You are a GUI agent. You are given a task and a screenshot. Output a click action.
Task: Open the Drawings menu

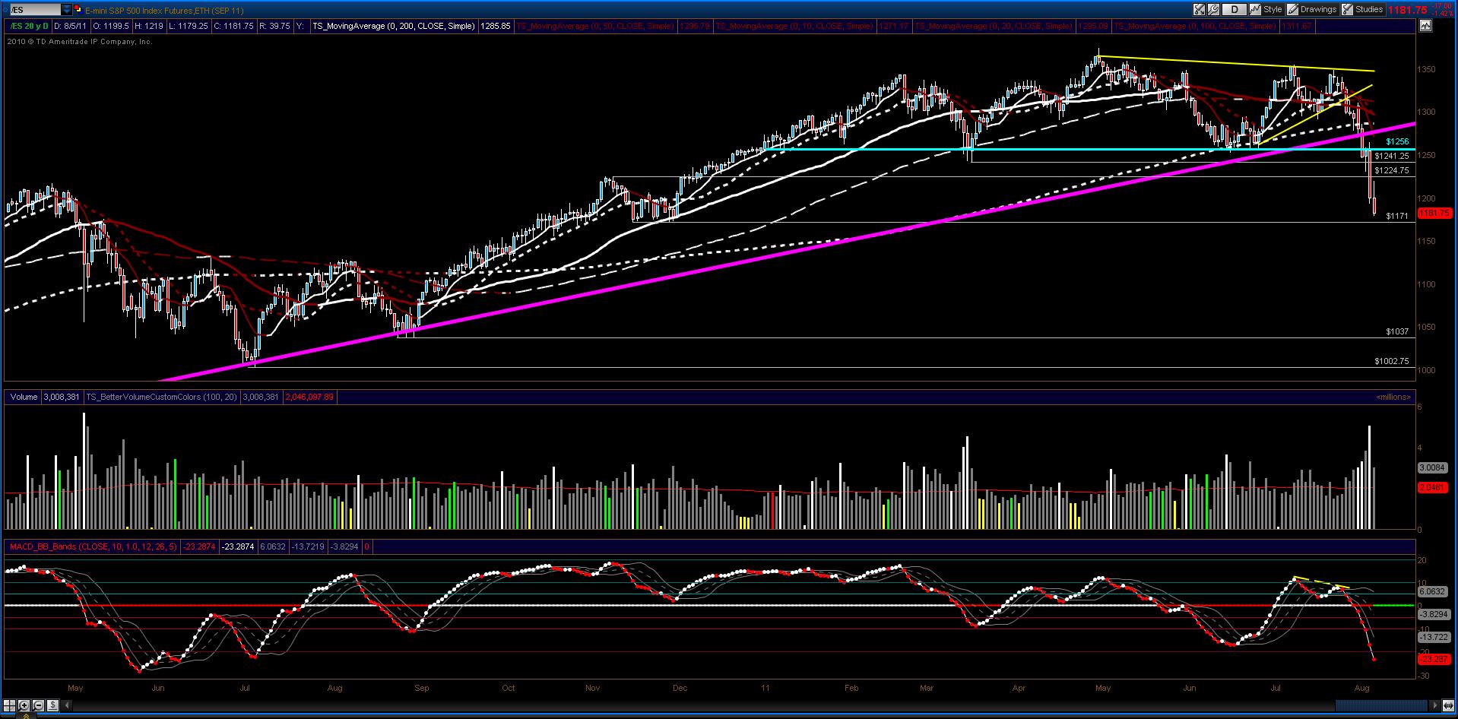pos(1312,10)
